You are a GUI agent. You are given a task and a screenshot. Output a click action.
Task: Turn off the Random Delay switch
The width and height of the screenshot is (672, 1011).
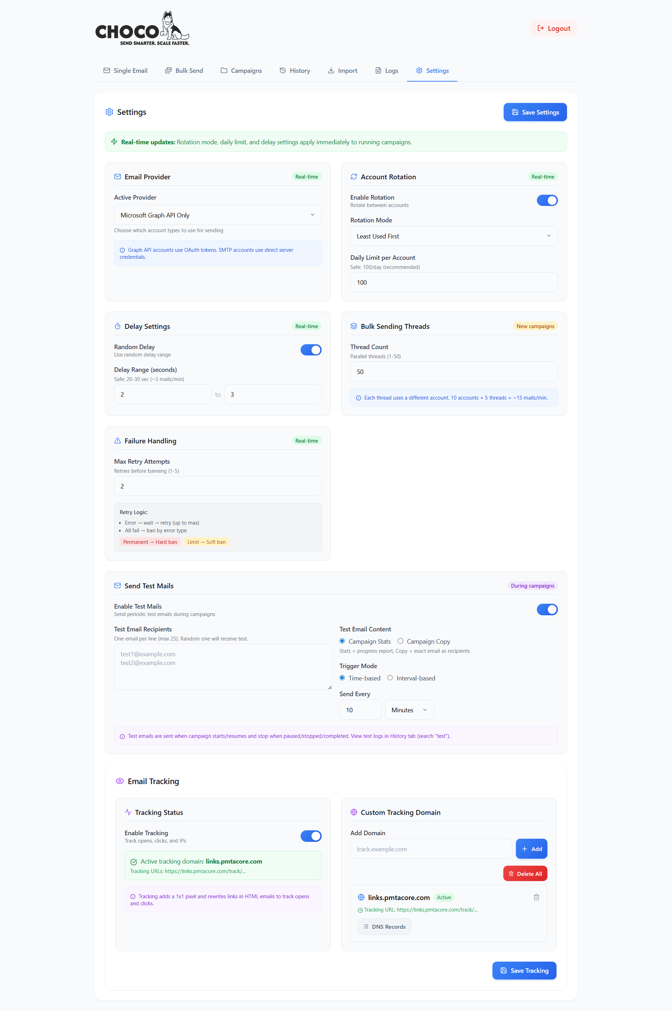point(311,350)
